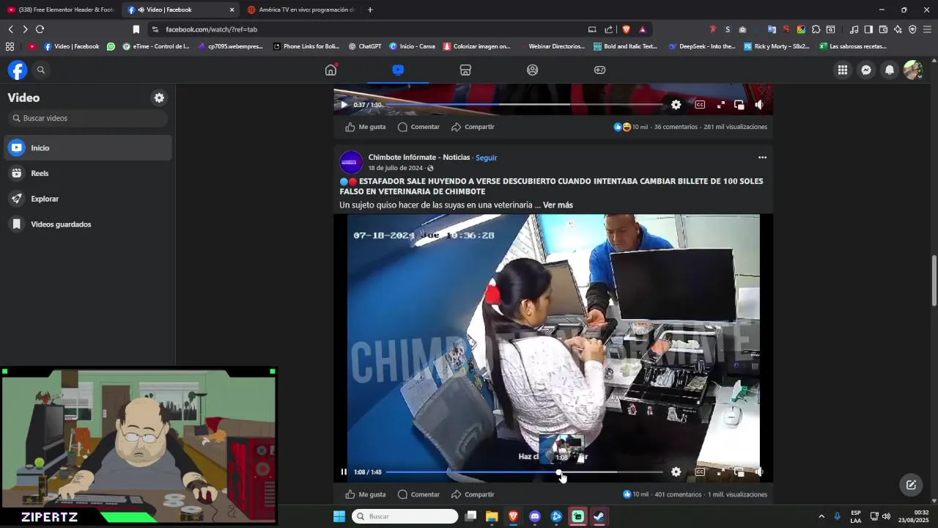Mute the 1:08 video volume
This screenshot has width=938, height=528.
click(759, 472)
